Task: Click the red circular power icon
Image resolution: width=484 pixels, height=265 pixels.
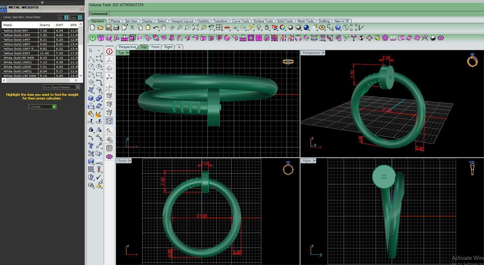Action: coord(109,51)
